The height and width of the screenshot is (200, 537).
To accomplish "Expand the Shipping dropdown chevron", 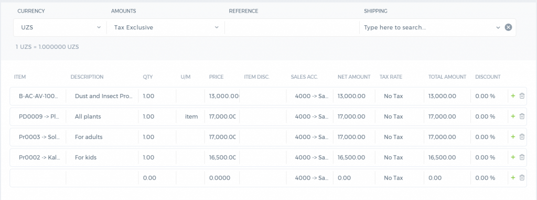I will [498, 27].
